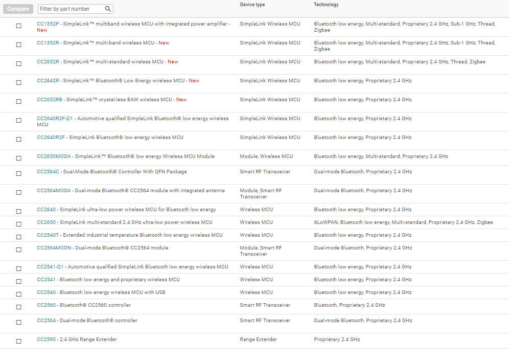Focus the Filter by part number field
509x362 pixels.
click(x=75, y=9)
